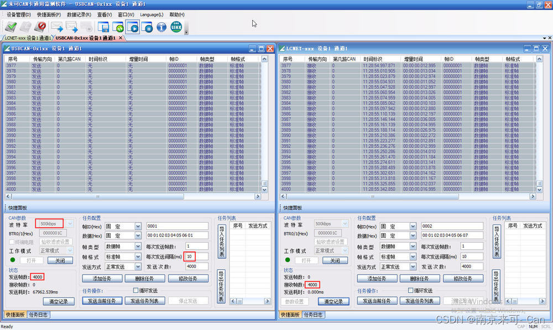The image size is (553, 330).
Task: Click the save-window toolbar icon with the floppy disk
Action: [103, 27]
